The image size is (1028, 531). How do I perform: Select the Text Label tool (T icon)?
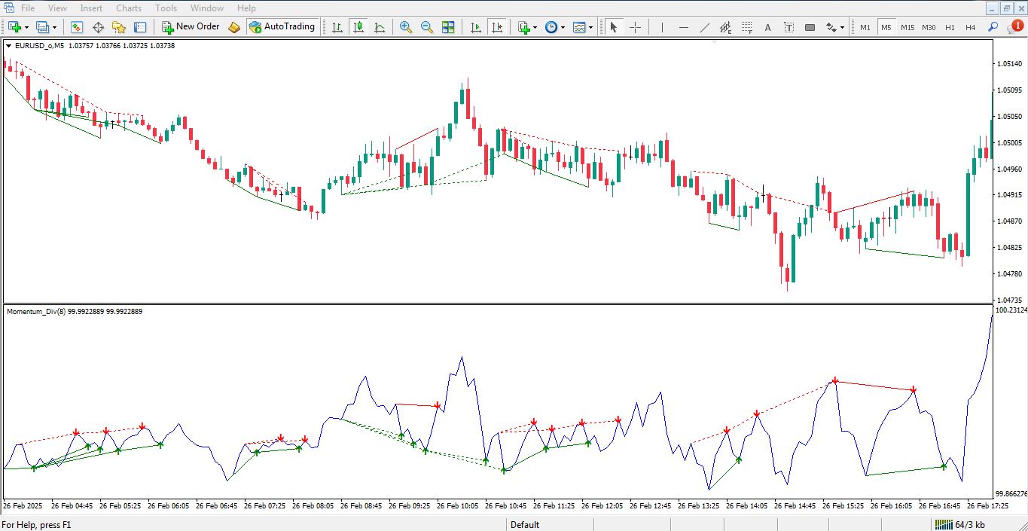pyautogui.click(x=789, y=27)
